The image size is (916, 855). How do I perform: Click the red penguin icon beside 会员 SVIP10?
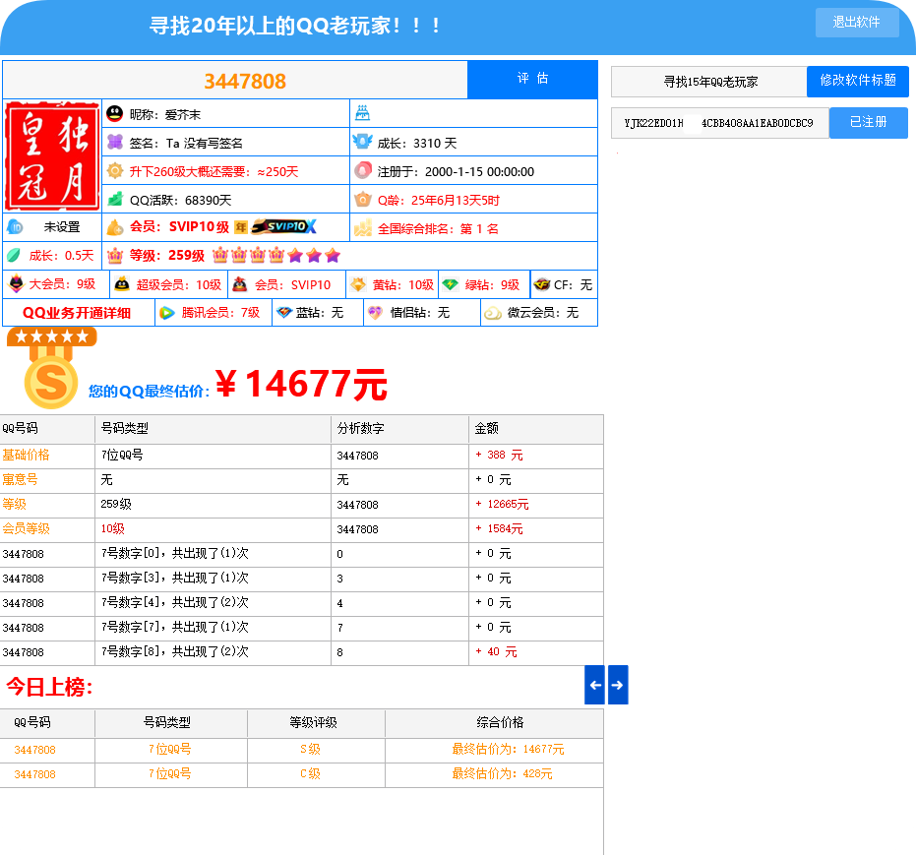pyautogui.click(x=240, y=284)
